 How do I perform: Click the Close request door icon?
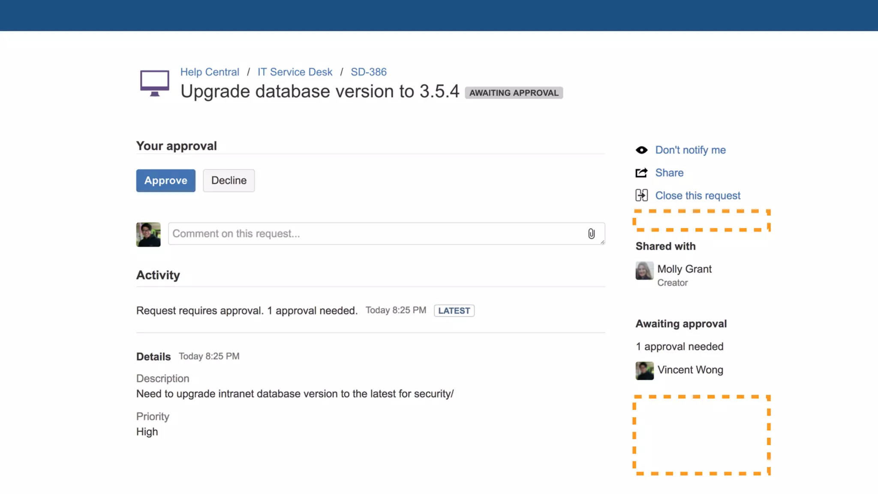[641, 196]
